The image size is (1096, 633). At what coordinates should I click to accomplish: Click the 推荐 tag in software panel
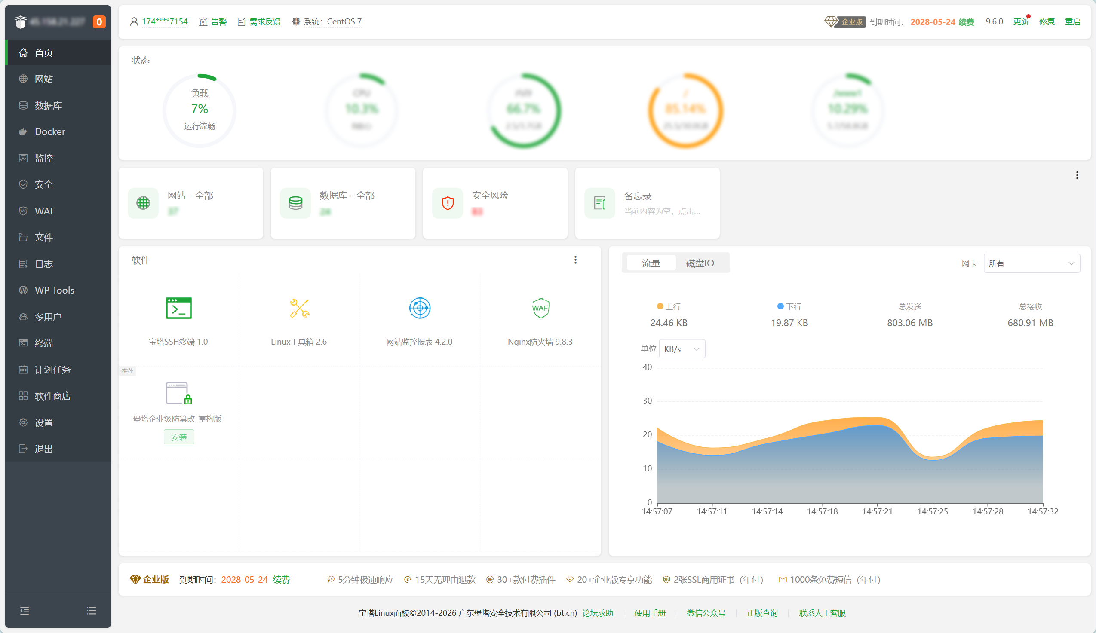[127, 371]
